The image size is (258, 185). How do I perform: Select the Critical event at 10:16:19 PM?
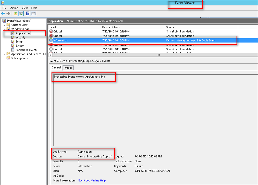click(153, 31)
